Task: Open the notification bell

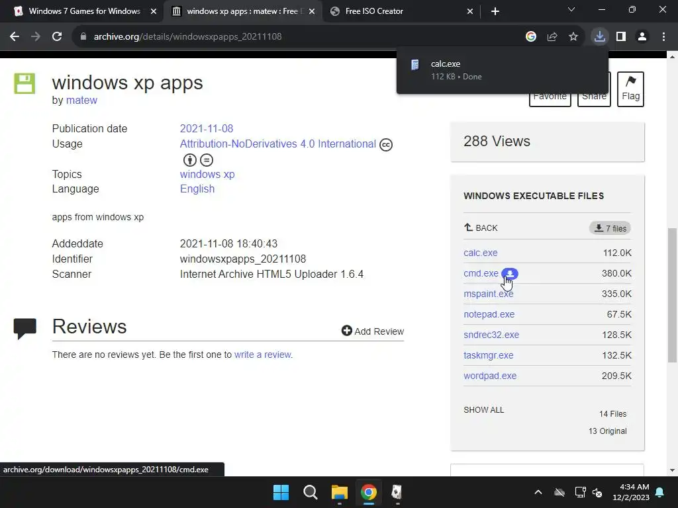Action: click(660, 492)
